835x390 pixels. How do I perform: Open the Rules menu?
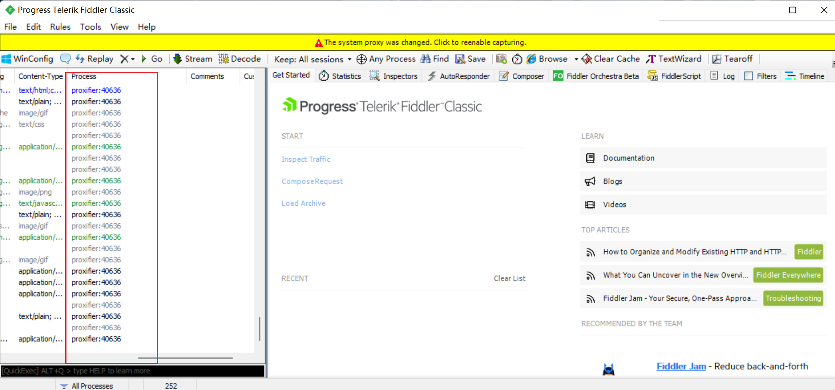coord(60,27)
